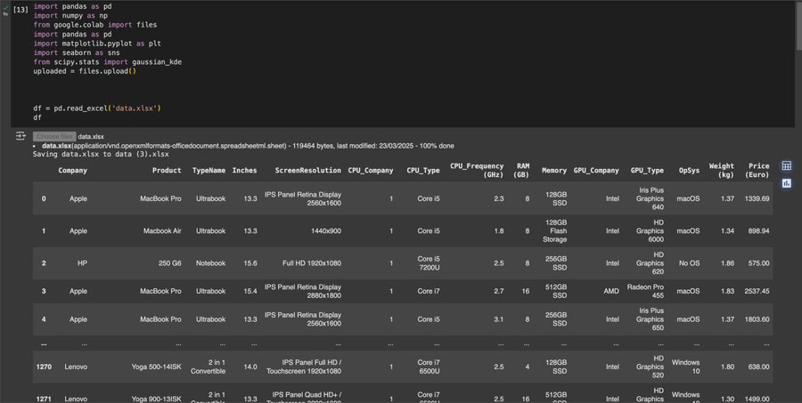Click the 'Inches' column header
The height and width of the screenshot is (403, 802).
244,170
